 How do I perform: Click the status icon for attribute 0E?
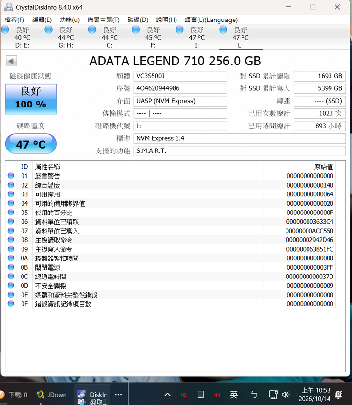(x=11, y=295)
